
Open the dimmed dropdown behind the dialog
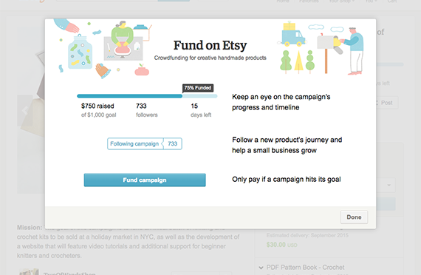[386, 186]
